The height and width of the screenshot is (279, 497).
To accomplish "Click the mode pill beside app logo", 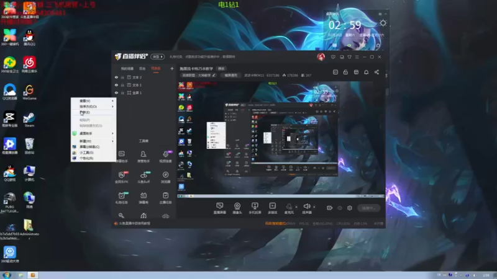I will [x=158, y=56].
